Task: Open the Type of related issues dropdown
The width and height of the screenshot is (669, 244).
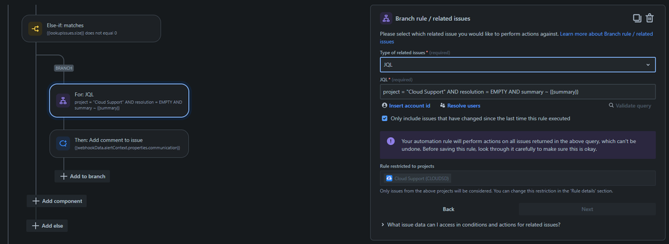Action: (x=518, y=65)
